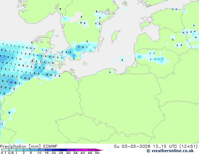Viewport: 199px width, 154px height.
Task: Click the '35' legend scale label
Action: click(x=75, y=153)
